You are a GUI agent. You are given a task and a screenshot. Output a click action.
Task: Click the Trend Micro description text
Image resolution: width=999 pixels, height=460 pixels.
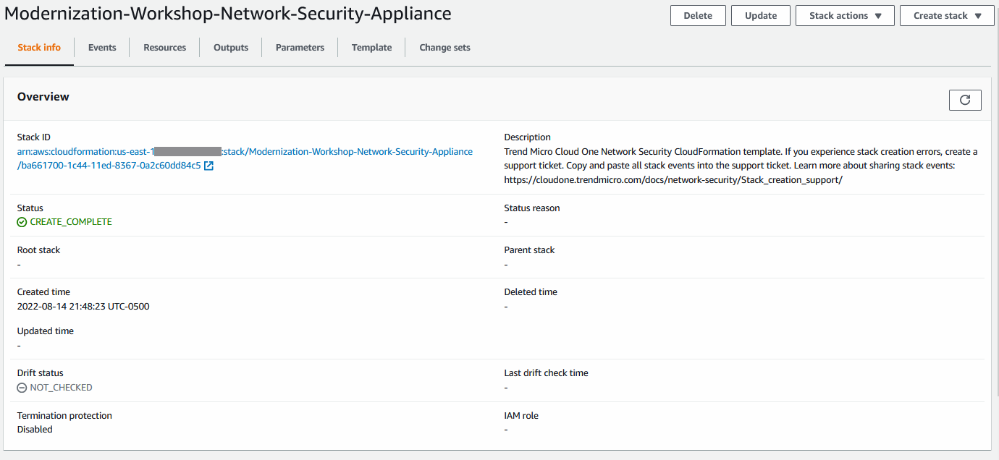(x=741, y=166)
